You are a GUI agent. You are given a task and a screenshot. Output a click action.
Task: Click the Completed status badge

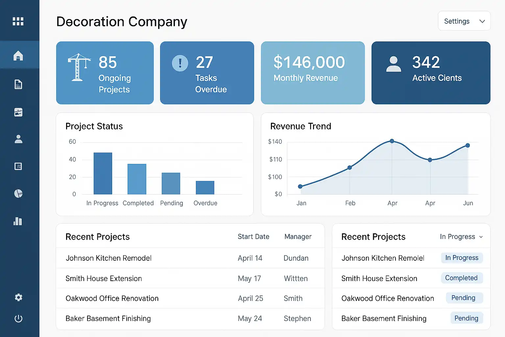pyautogui.click(x=461, y=278)
